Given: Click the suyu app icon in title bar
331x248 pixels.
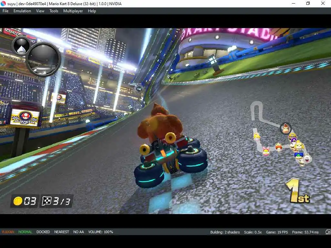Looking at the screenshot, I should (3, 4).
